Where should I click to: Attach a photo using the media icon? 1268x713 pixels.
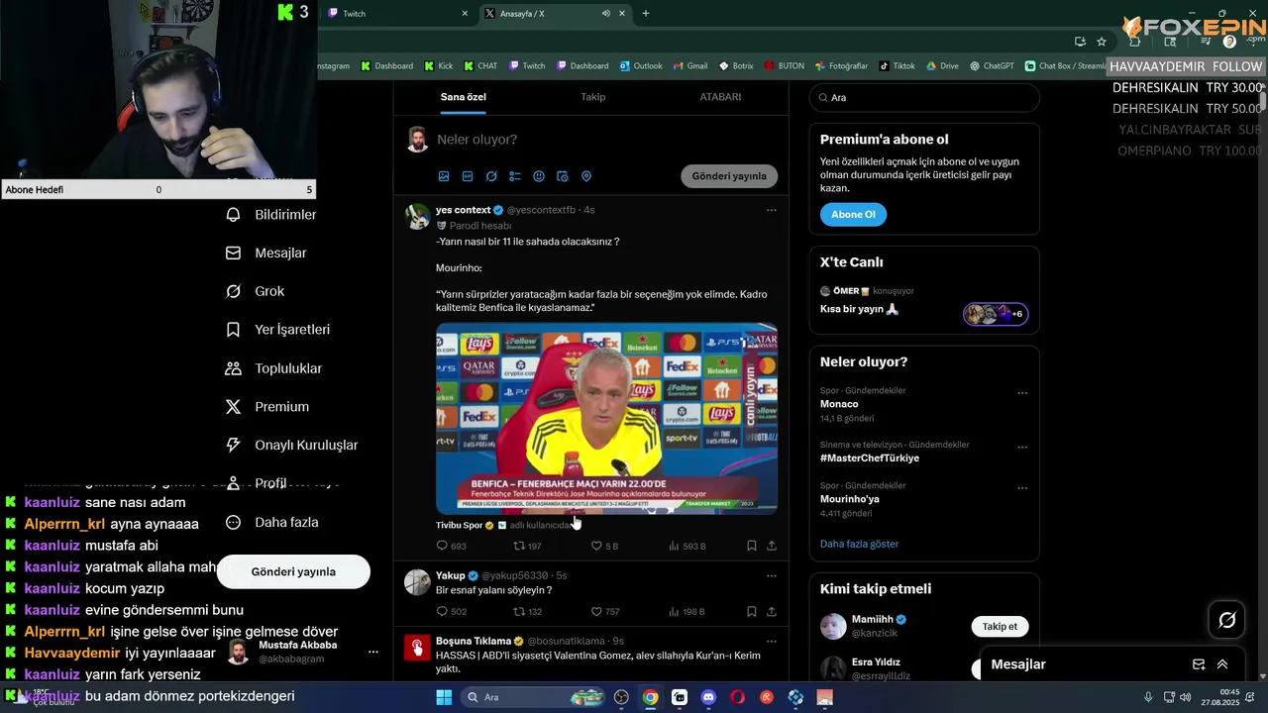click(444, 176)
